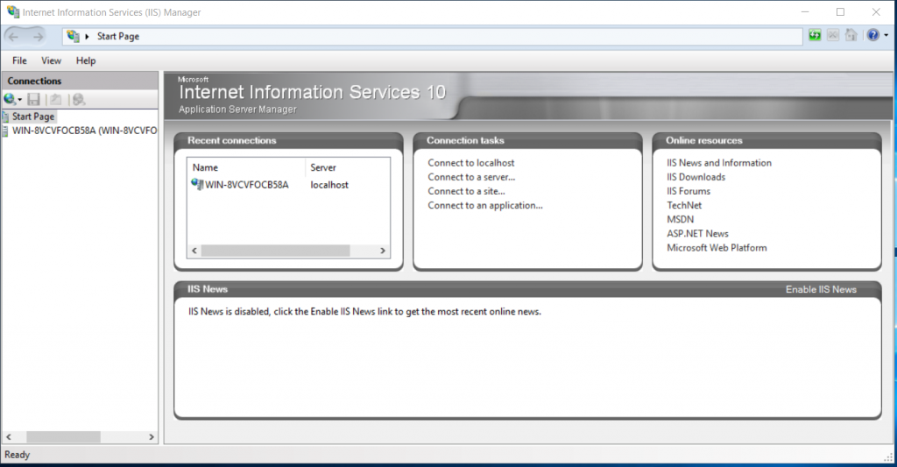
Task: Click left arrow of Recent connections scrollbar
Action: click(194, 251)
